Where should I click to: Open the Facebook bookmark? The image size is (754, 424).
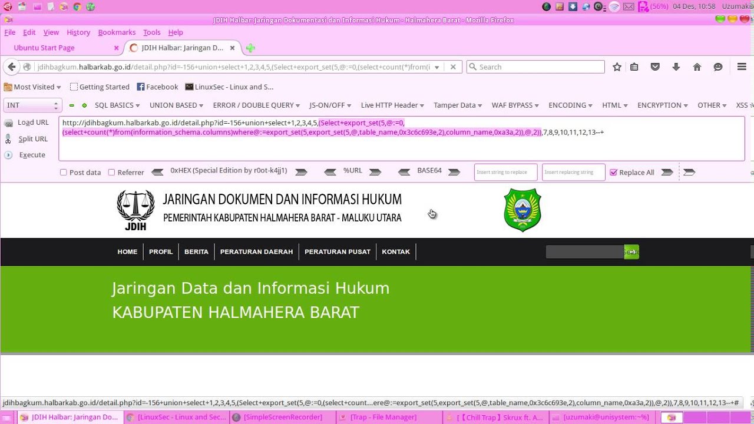tap(157, 87)
